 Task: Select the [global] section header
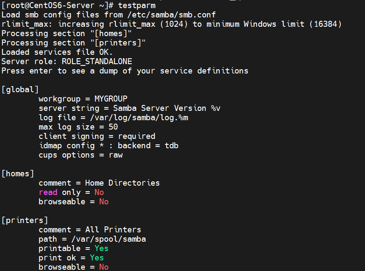(20, 90)
